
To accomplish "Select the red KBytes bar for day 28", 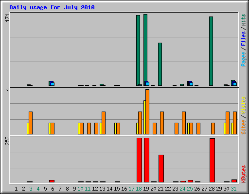I will (x=212, y=161).
